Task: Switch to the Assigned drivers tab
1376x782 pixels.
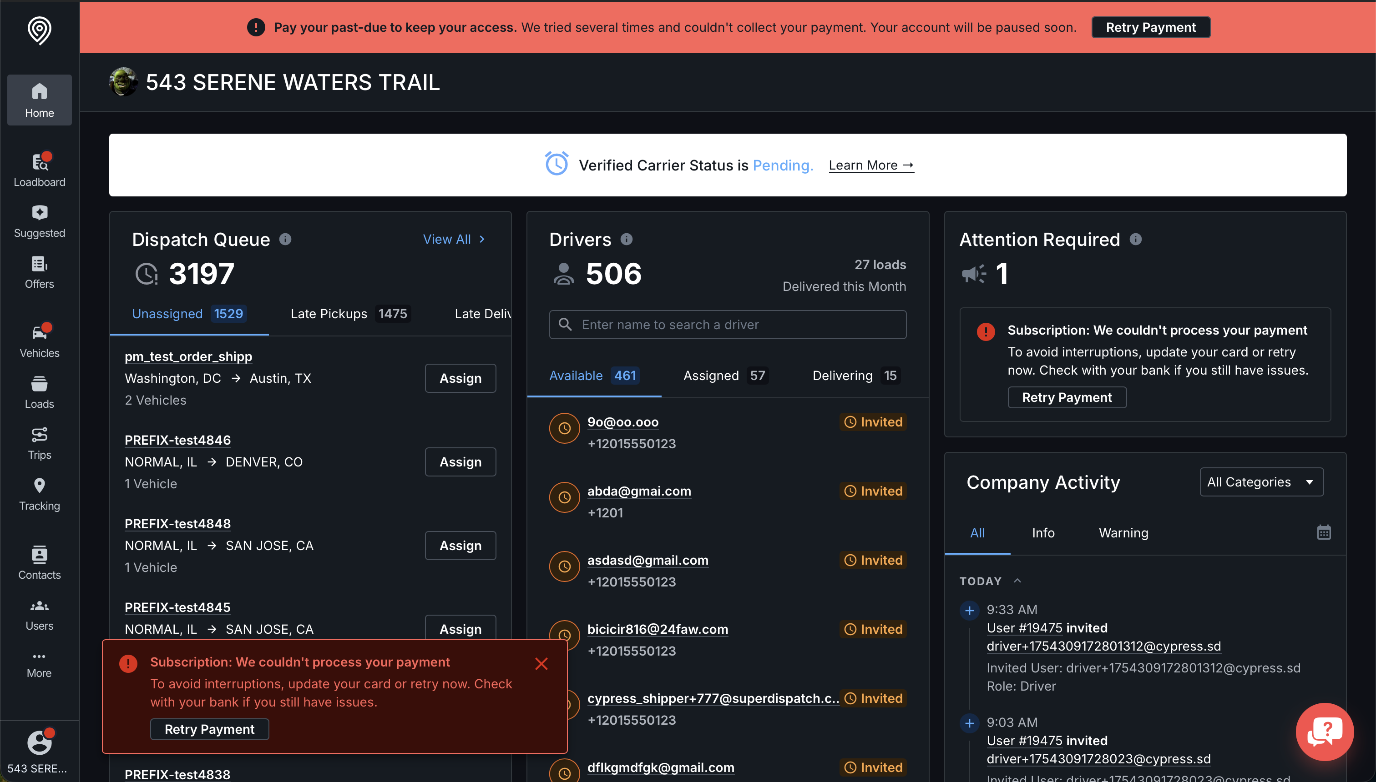Action: pos(726,376)
